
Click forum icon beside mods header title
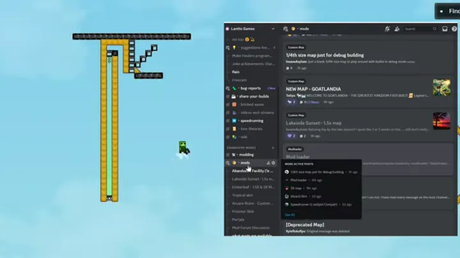click(x=286, y=29)
